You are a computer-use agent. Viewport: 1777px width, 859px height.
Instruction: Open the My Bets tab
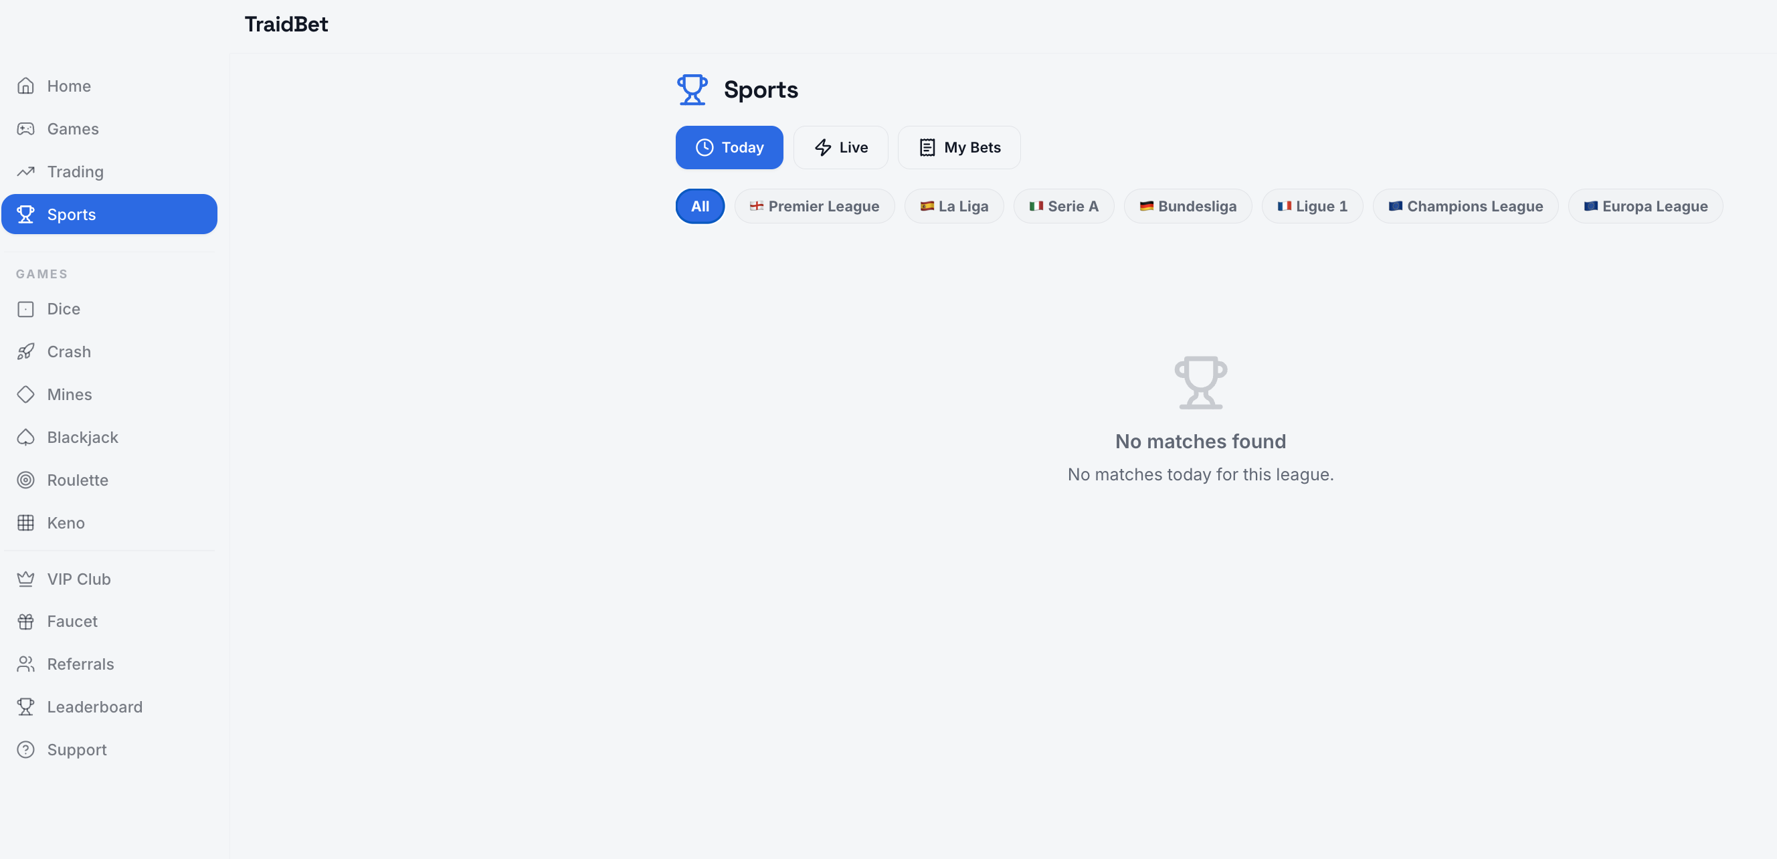[958, 148]
